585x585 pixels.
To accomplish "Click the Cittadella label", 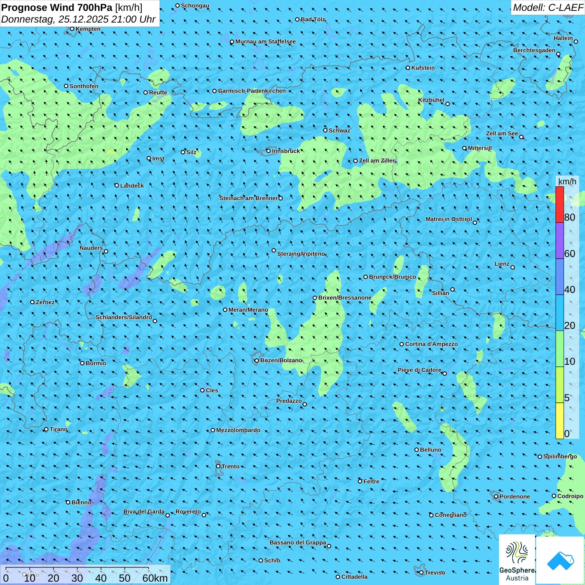I will (354, 577).
